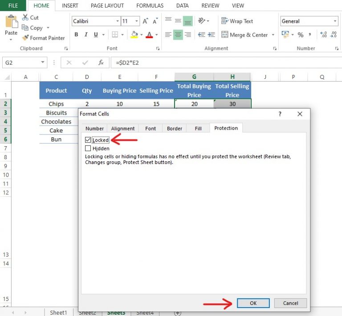This screenshot has width=342, height=316.
Task: Click the Cut scissors icon
Action: pyautogui.click(x=25, y=17)
